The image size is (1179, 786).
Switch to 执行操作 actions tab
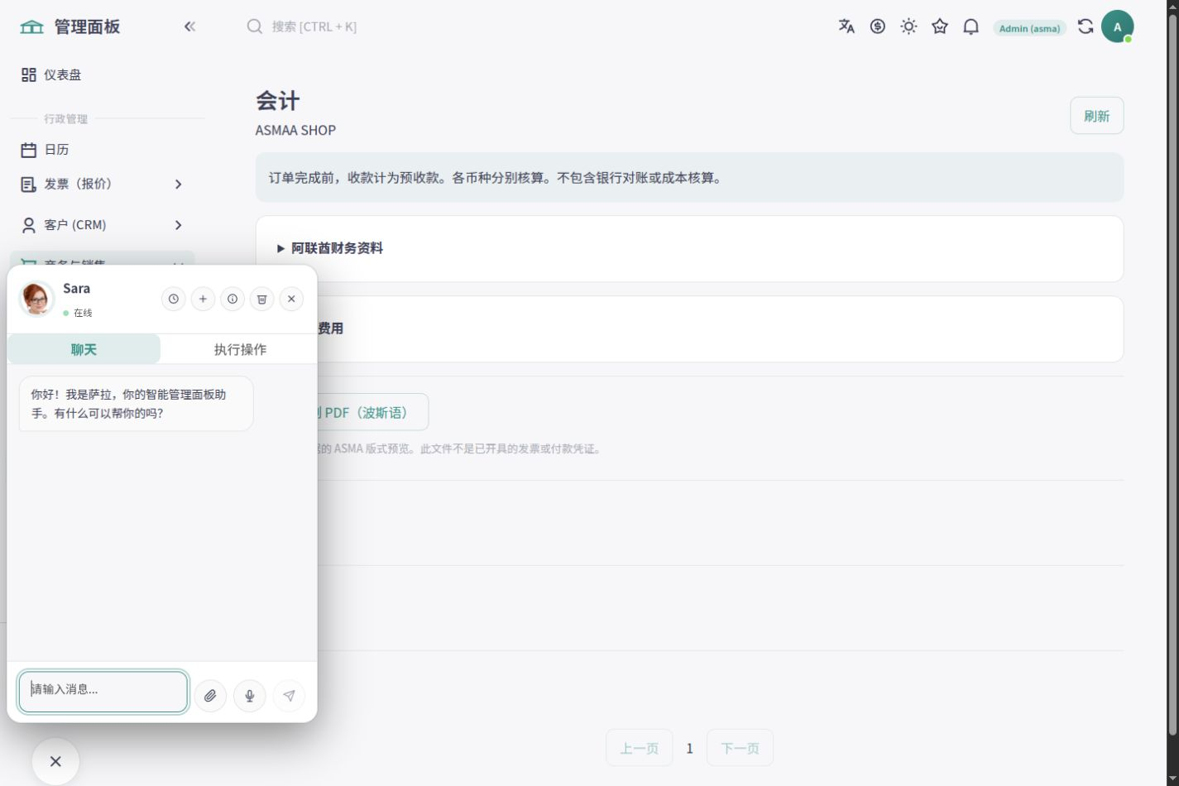pos(240,349)
